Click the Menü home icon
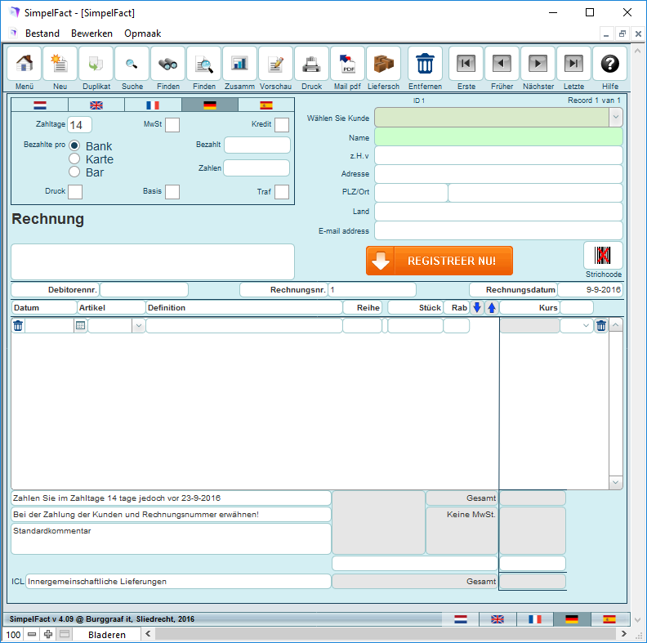This screenshot has width=647, height=643. (25, 64)
